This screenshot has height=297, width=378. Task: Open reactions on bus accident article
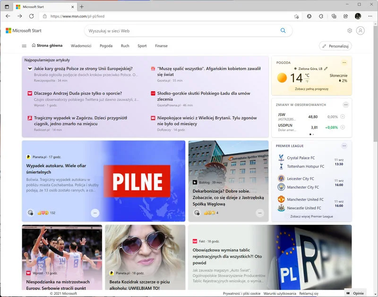(31, 213)
